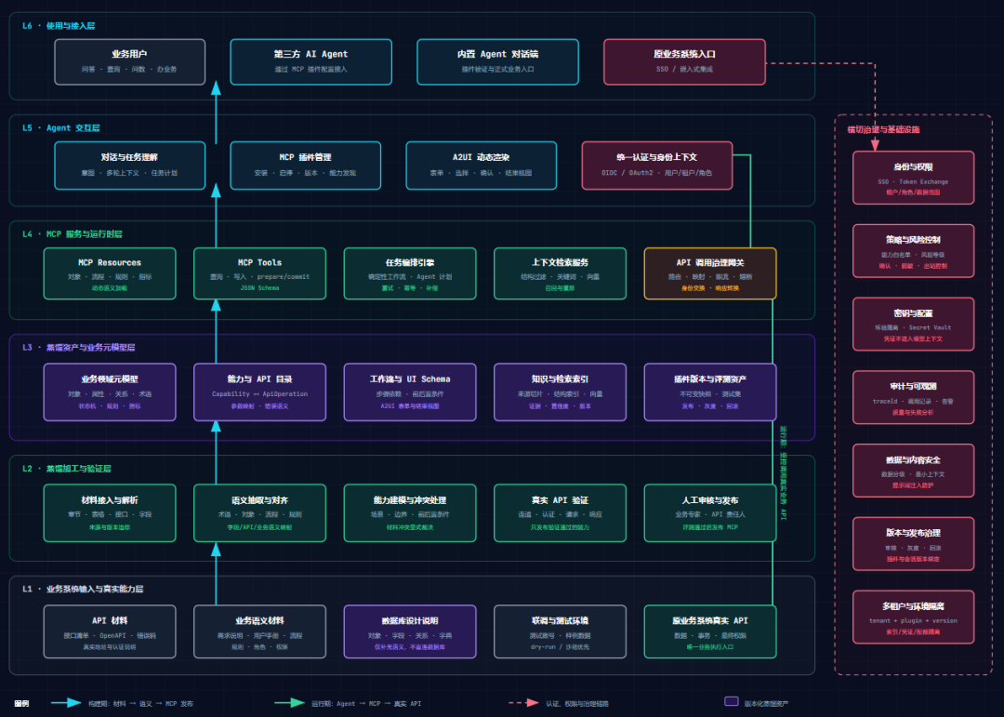Click the cyan arrowhead below the L6 layer
This screenshot has width=1004, height=717.
pyautogui.click(x=216, y=87)
